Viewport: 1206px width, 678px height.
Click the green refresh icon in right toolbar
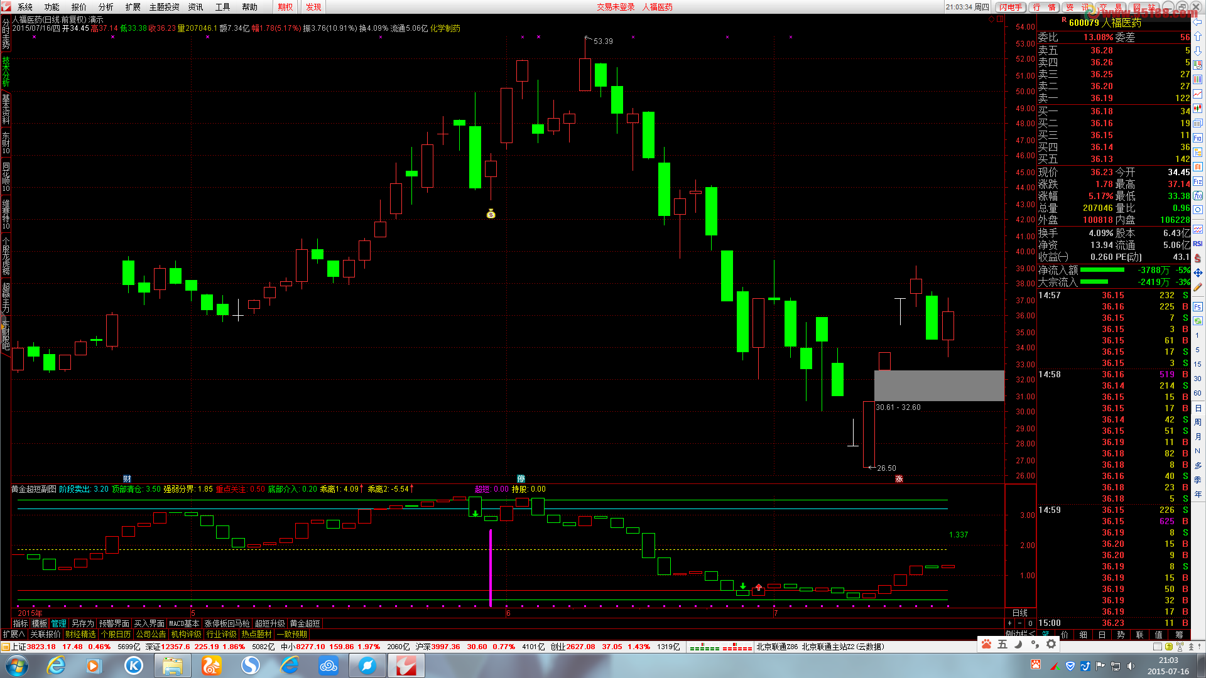coord(1198,320)
